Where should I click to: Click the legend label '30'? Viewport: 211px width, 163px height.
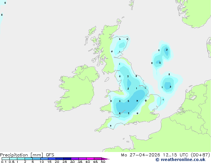pos(72,162)
